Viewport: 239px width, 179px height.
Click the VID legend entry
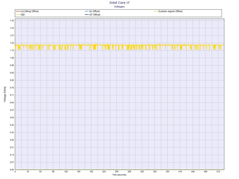pos(20,15)
